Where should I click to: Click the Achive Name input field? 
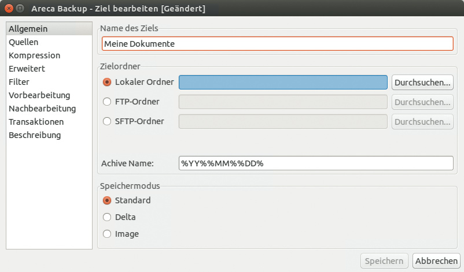316,163
